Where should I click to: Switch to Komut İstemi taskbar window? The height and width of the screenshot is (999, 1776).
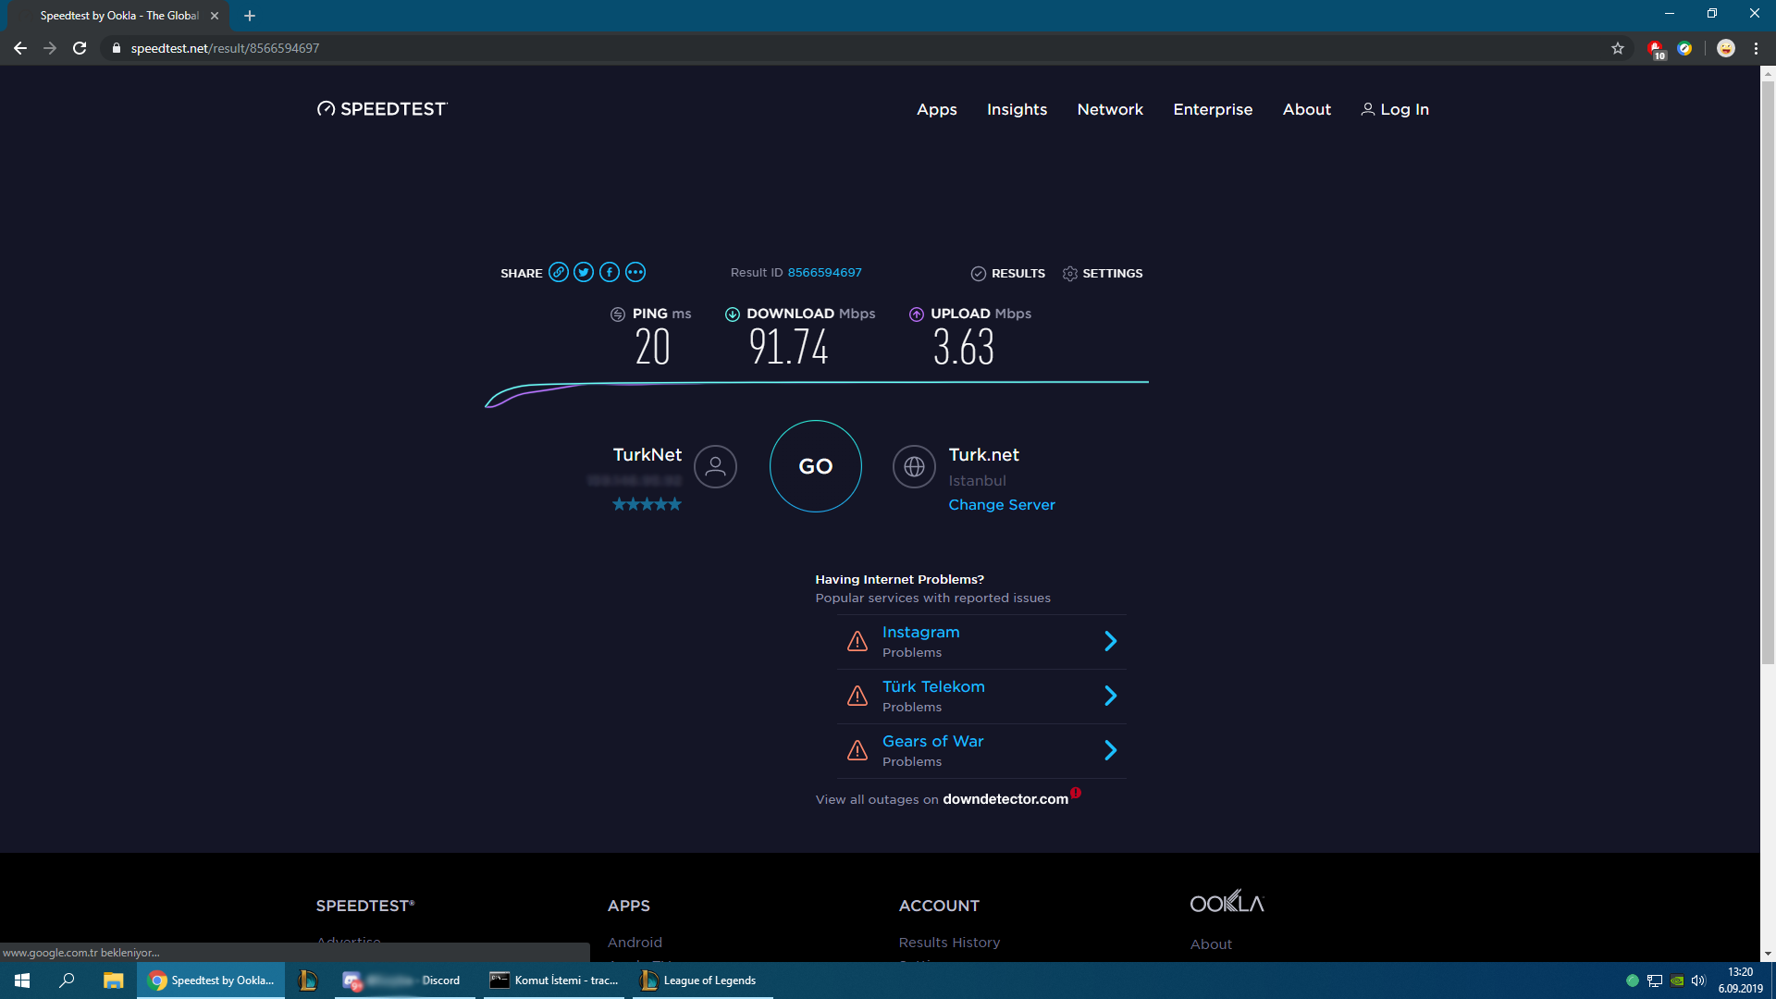(x=554, y=980)
